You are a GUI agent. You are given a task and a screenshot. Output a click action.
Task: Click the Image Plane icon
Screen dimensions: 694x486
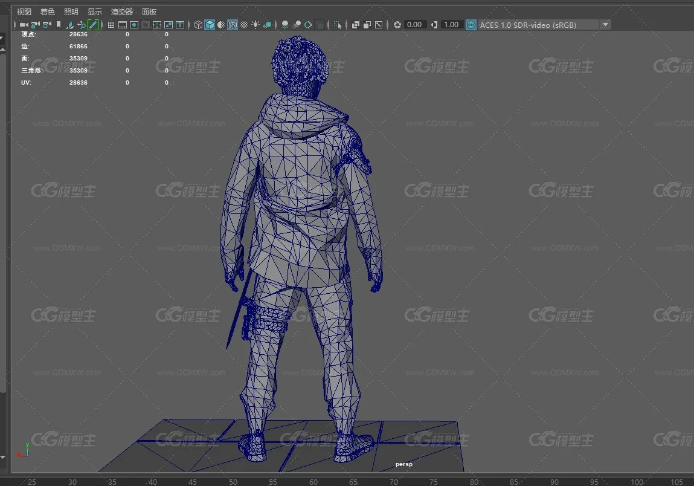[70, 25]
